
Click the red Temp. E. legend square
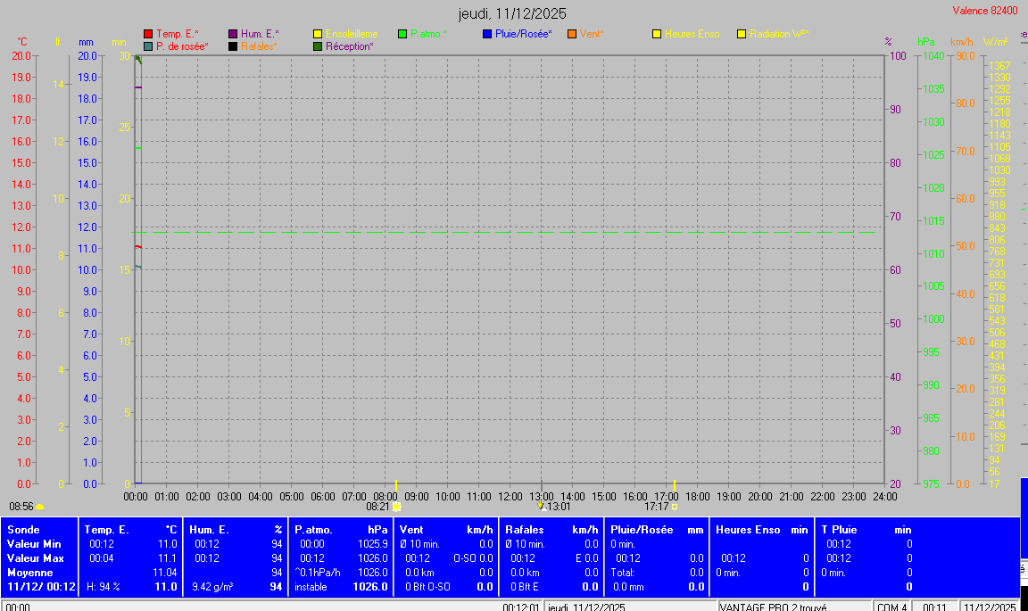(148, 34)
